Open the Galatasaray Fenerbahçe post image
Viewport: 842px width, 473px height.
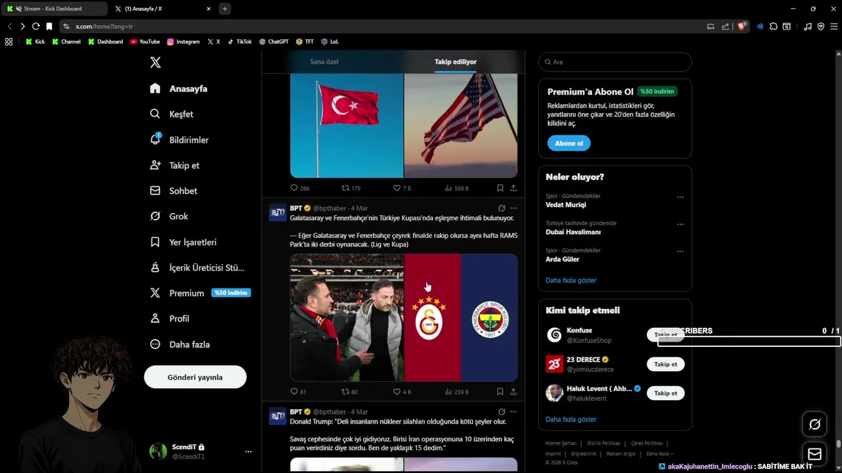[404, 317]
